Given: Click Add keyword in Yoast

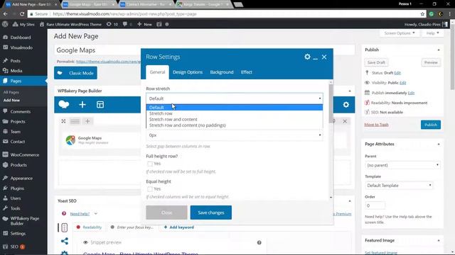Looking at the screenshot, I should click(x=178, y=227).
